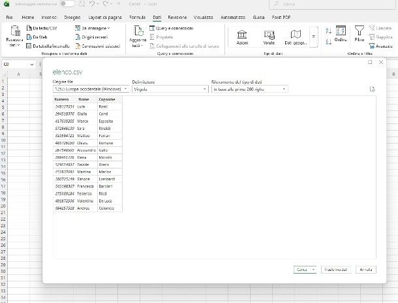Open the Carica button dropdown arrow
Image resolution: width=398 pixels, height=303 pixels.
point(313,270)
